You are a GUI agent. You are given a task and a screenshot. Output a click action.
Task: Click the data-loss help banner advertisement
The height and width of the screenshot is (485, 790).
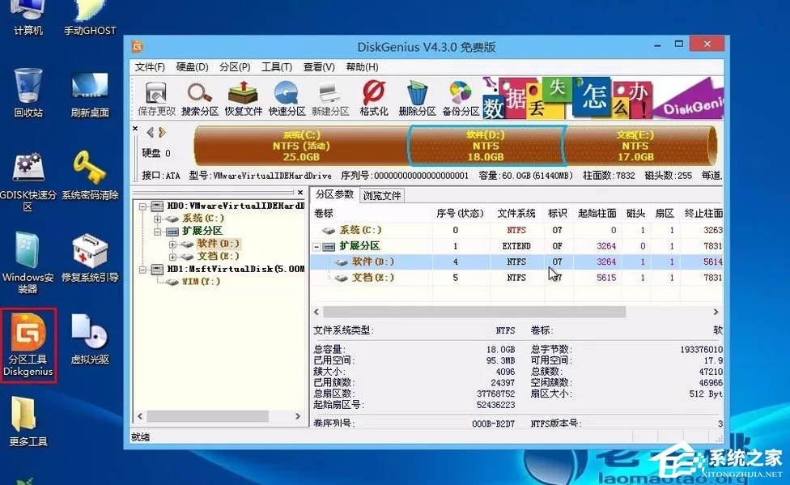(602, 99)
